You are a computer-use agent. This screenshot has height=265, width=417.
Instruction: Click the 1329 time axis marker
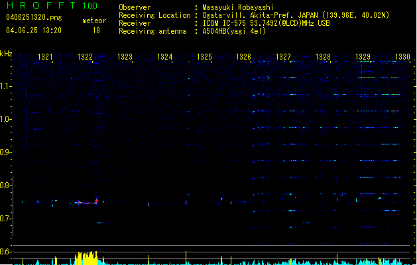tap(363, 57)
